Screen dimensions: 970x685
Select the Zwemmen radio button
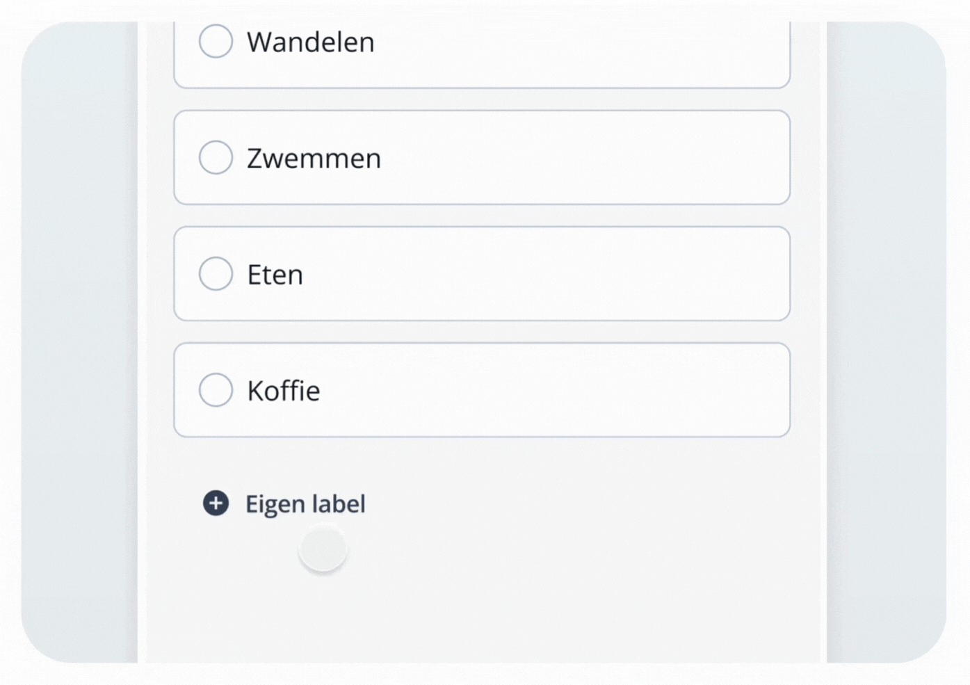click(216, 157)
